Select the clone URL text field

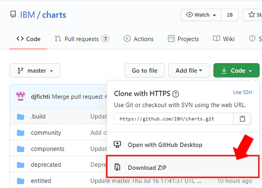[x=174, y=119]
